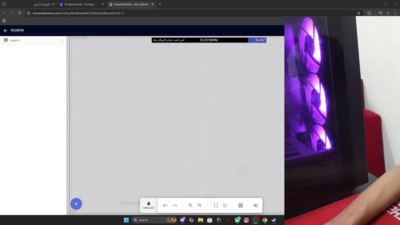Toggle the grid display
Viewport: 400px width, 225px height.
(241, 205)
